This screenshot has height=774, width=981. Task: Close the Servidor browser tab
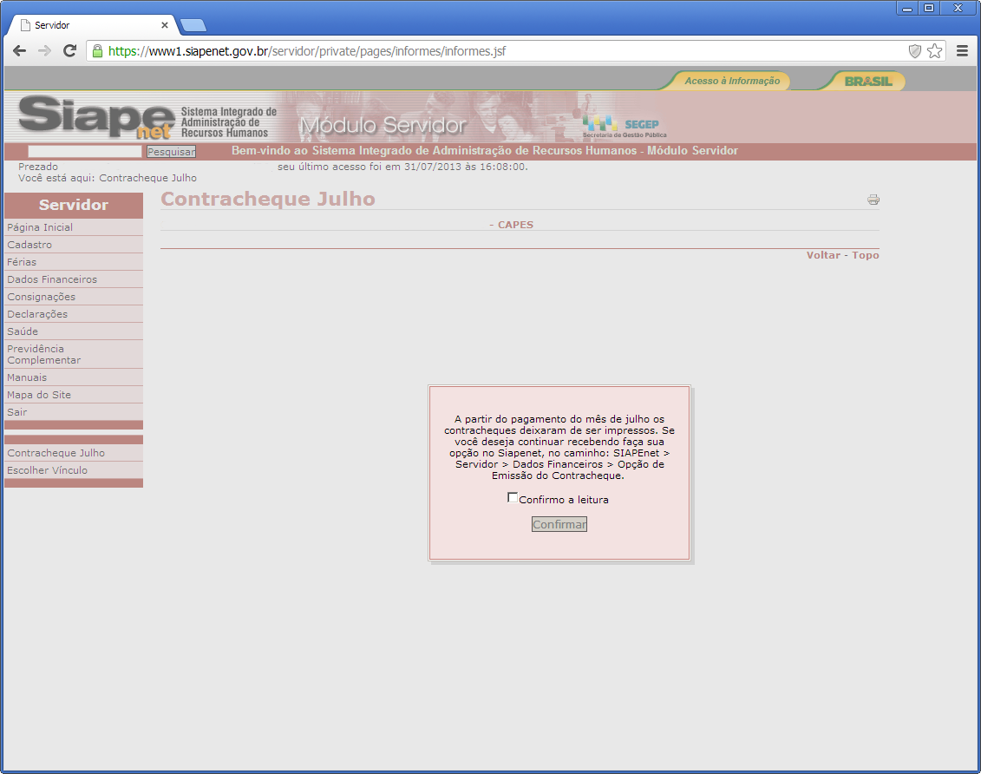coord(165,25)
